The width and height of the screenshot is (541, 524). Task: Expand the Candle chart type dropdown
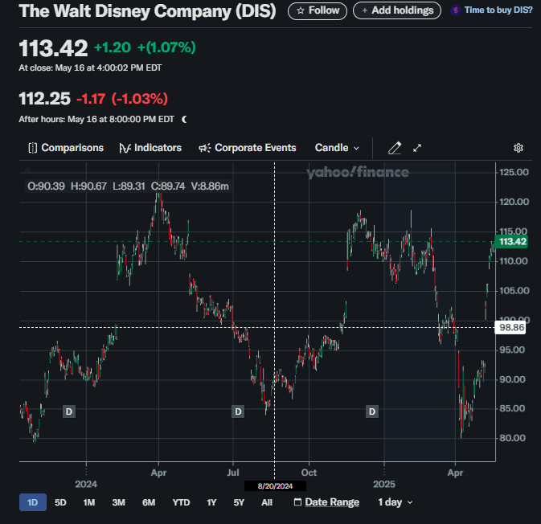click(x=337, y=148)
